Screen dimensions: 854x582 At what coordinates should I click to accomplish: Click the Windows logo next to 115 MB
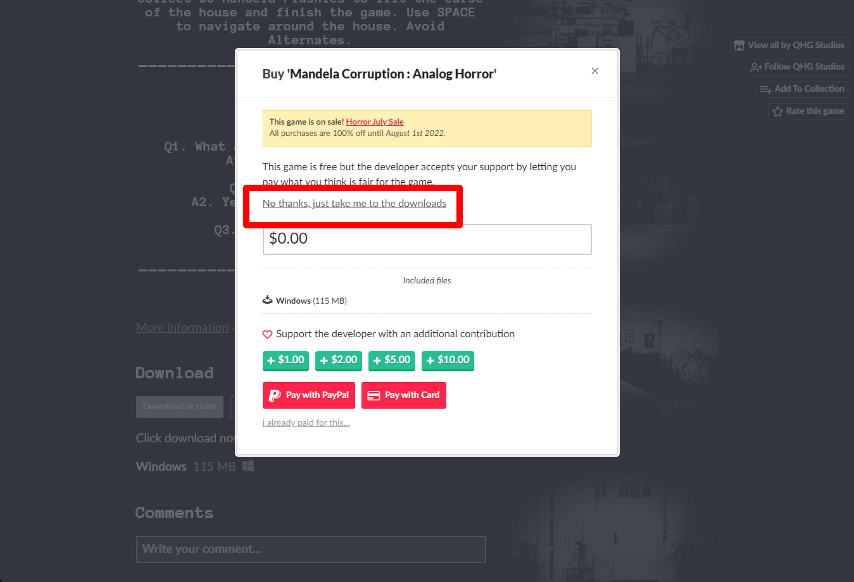pyautogui.click(x=248, y=466)
